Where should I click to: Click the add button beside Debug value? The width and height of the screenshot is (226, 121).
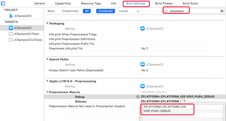tap(138, 97)
